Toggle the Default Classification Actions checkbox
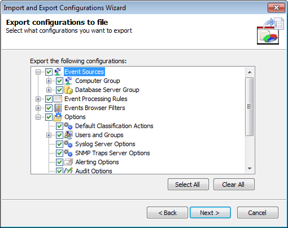 [x=59, y=126]
